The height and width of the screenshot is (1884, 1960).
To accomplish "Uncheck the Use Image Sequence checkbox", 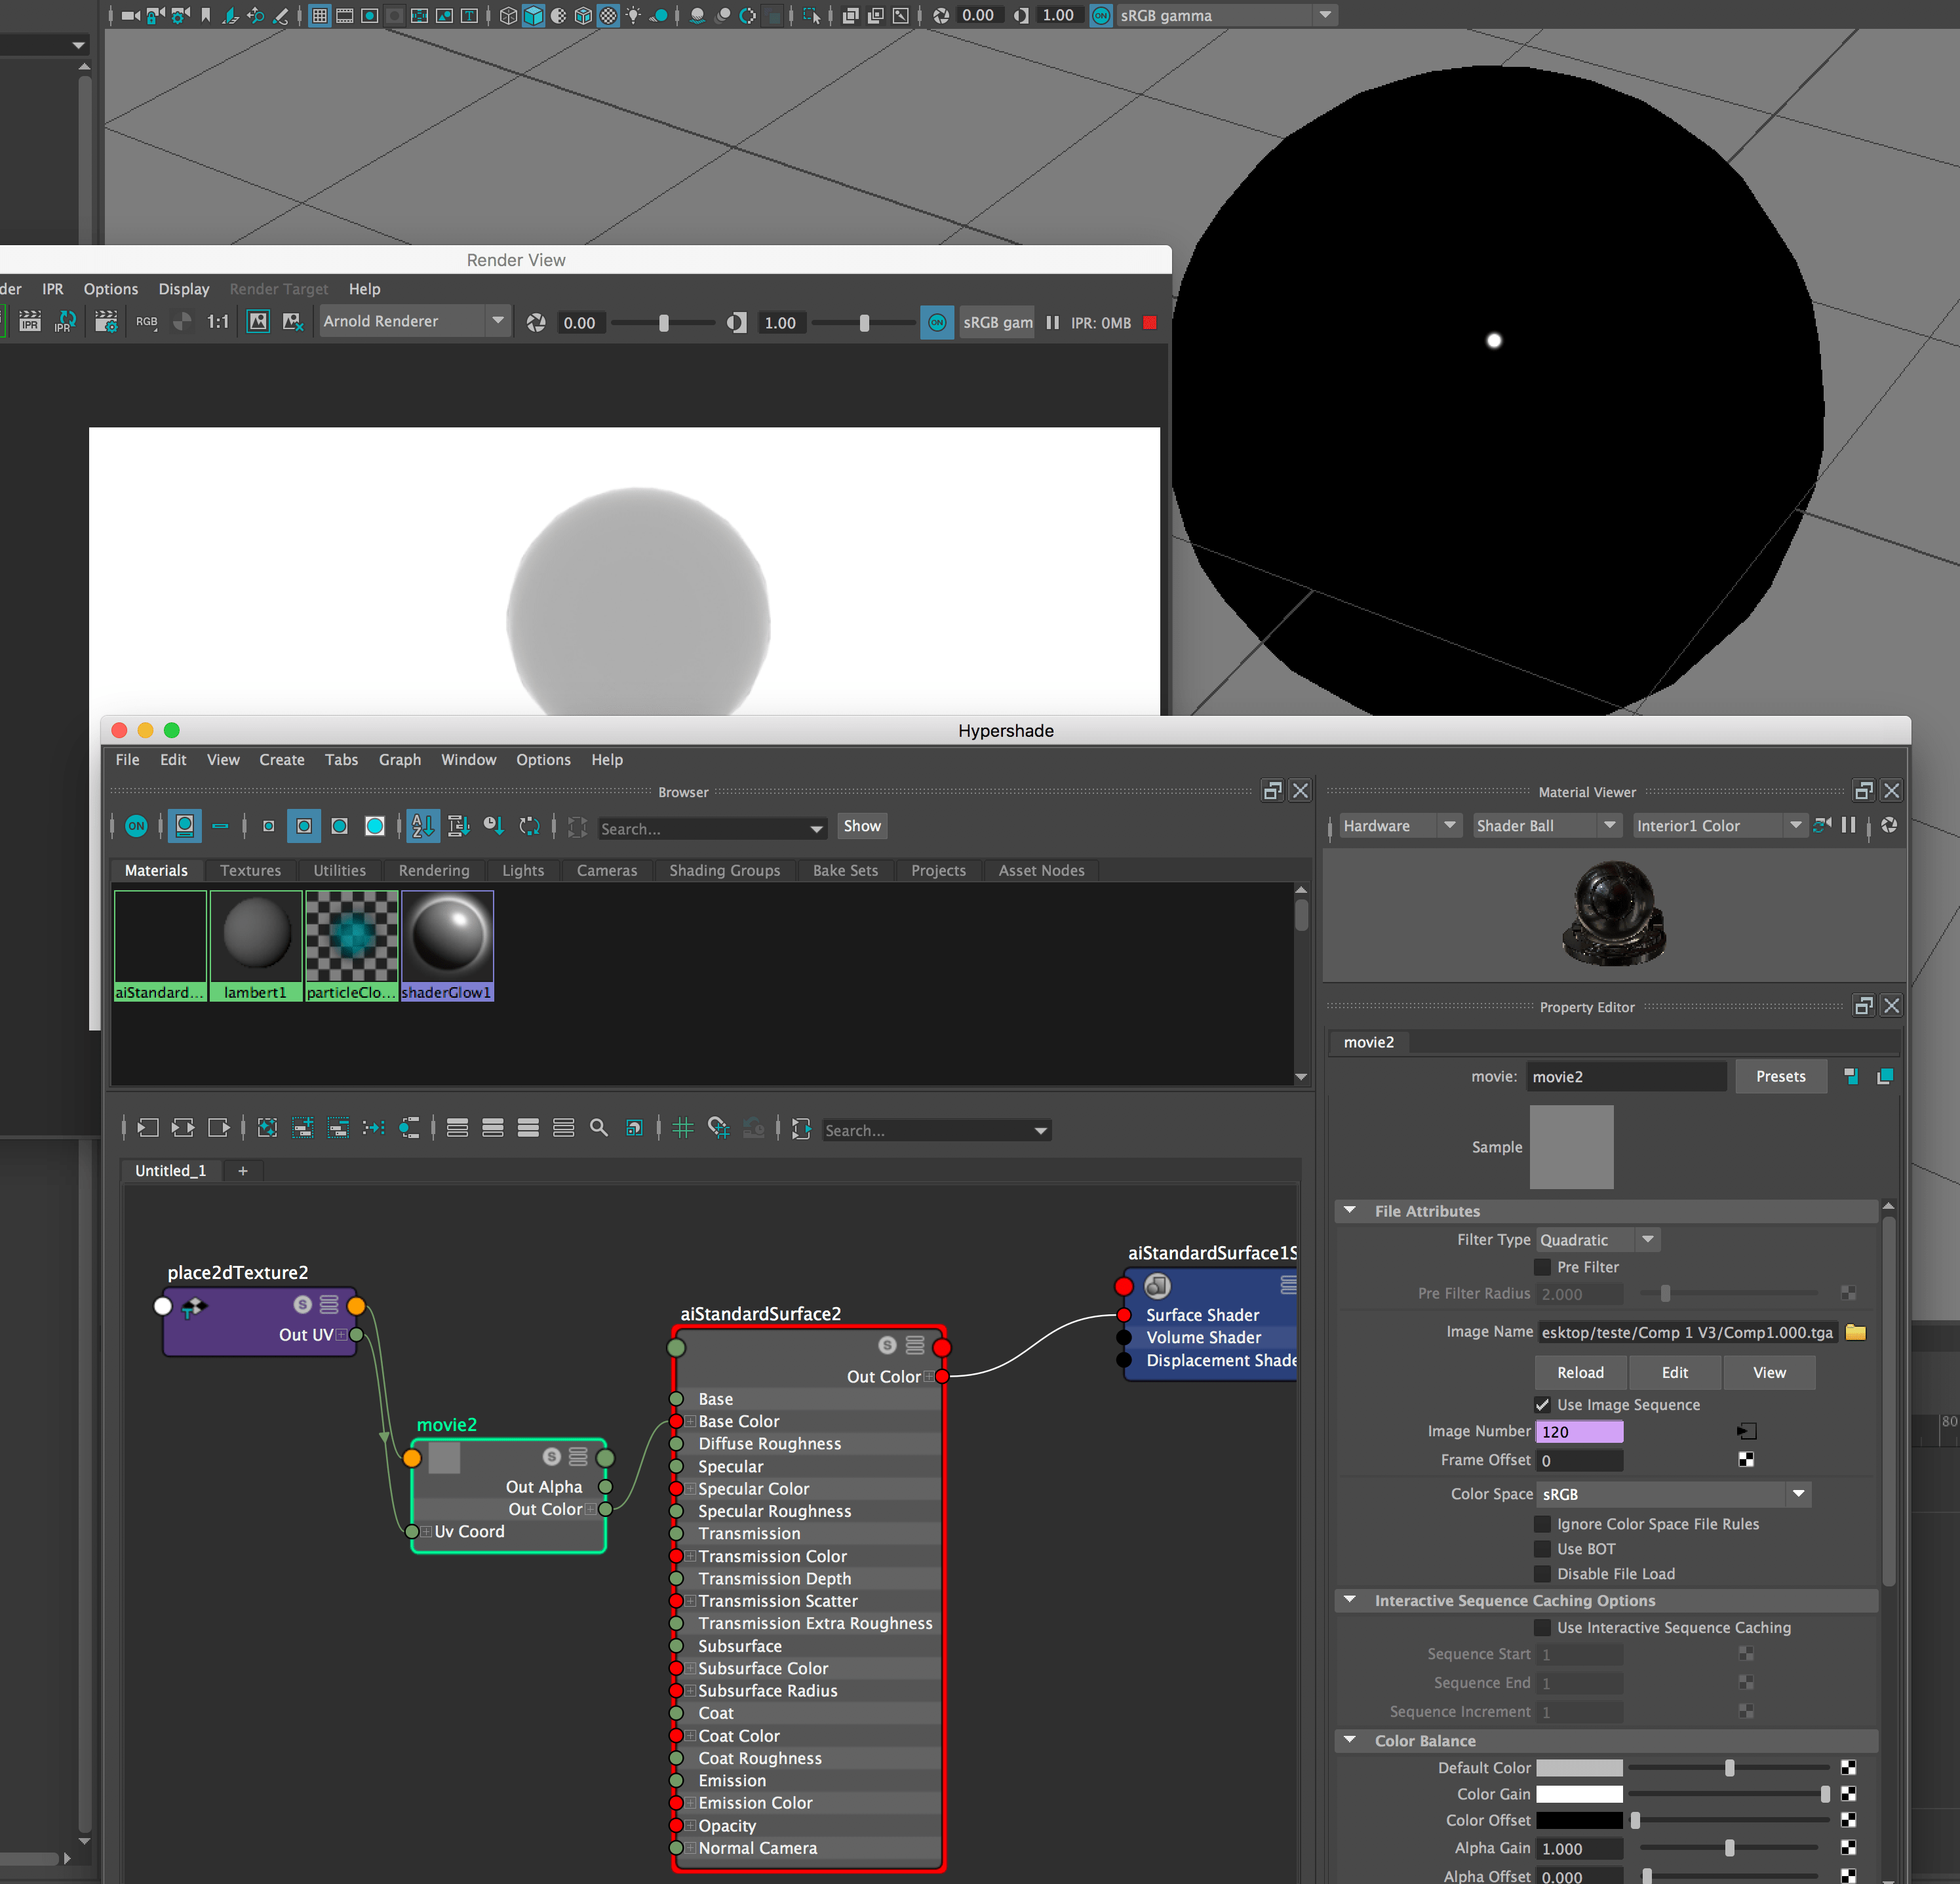I will pos(1543,1404).
